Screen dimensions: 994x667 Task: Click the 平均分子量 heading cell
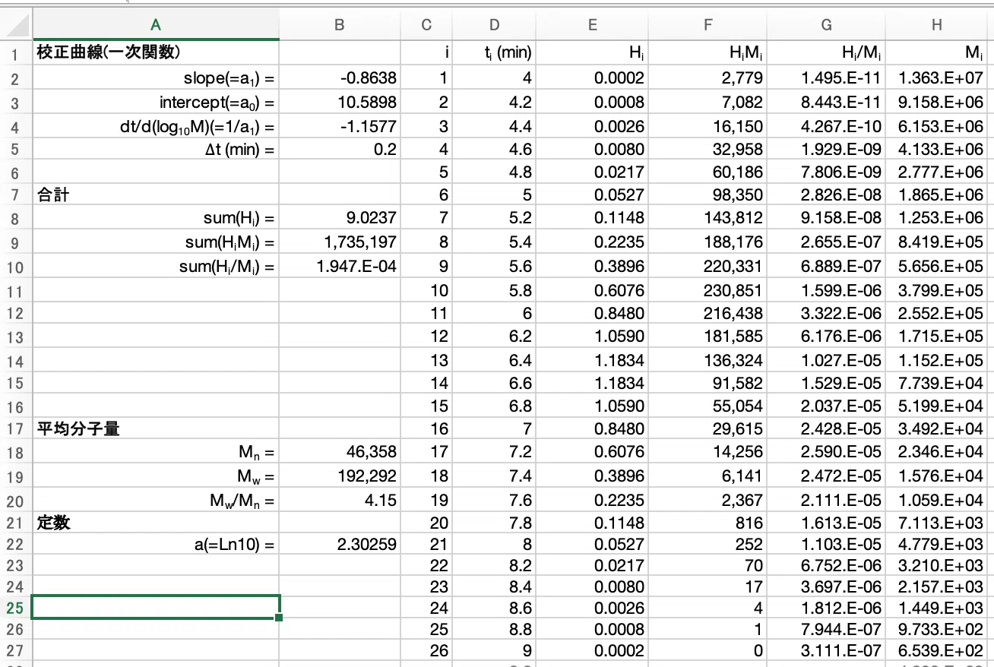coord(156,429)
